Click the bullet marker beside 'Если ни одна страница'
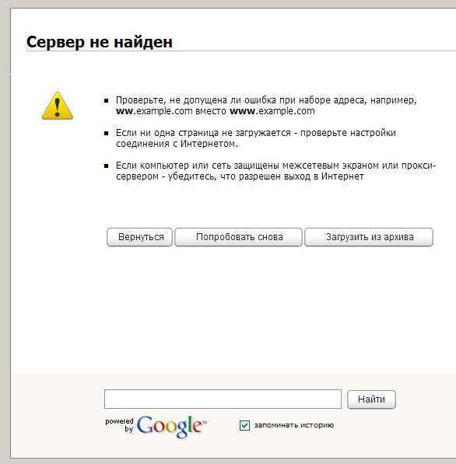456x464 pixels. (106, 134)
